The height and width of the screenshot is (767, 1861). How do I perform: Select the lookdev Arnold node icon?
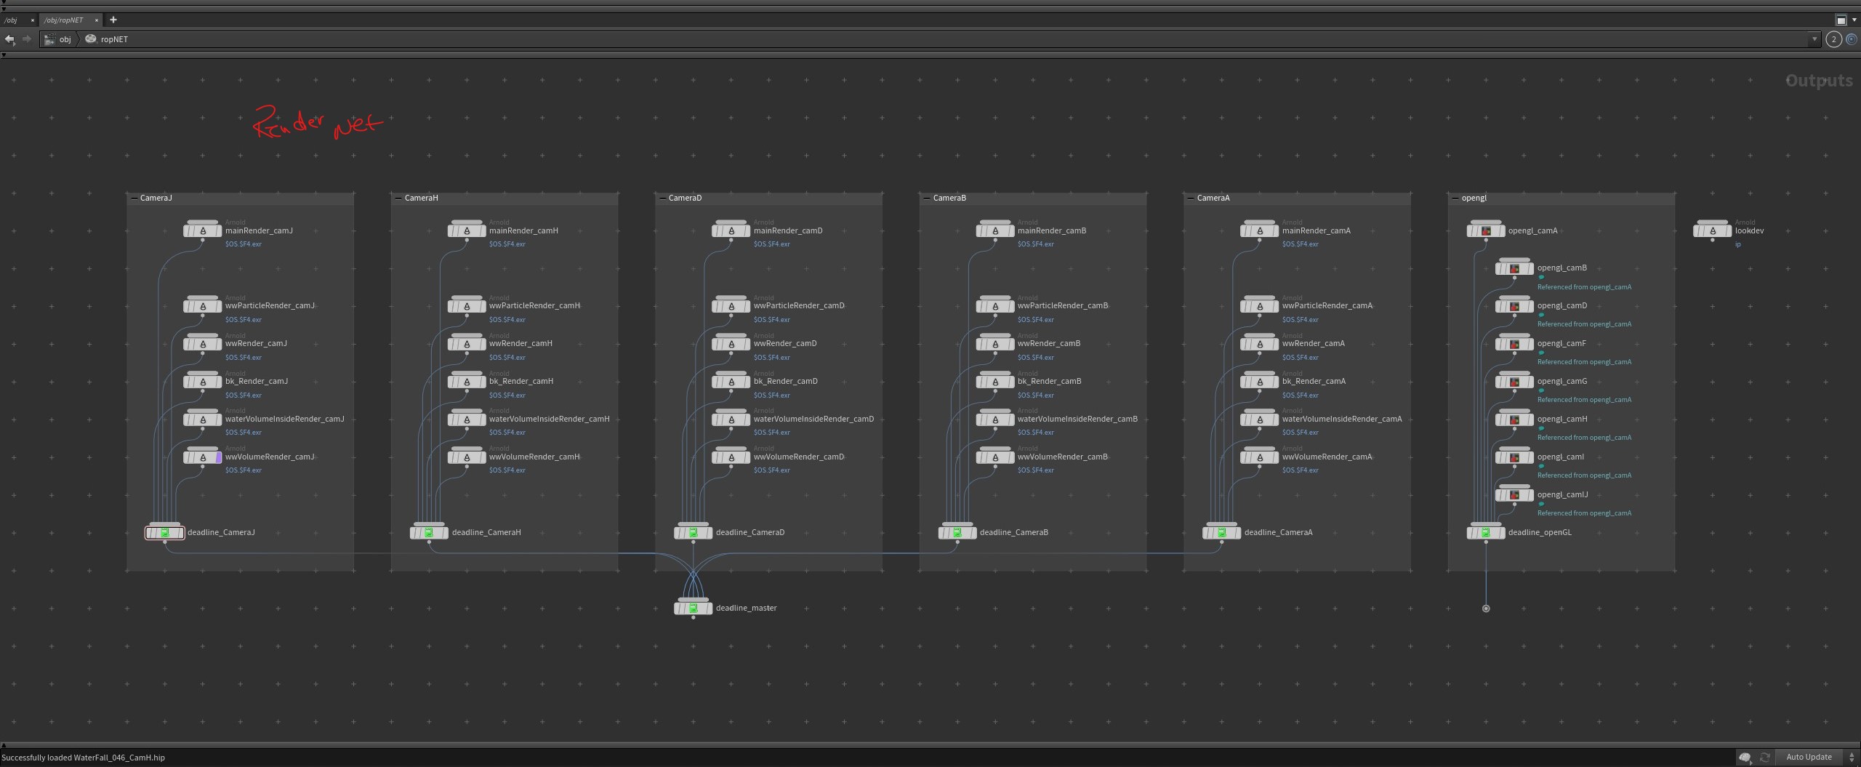pos(1713,230)
